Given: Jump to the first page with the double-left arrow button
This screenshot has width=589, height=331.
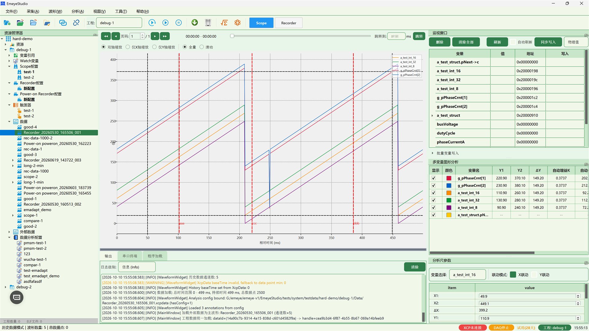Looking at the screenshot, I should [x=106, y=36].
